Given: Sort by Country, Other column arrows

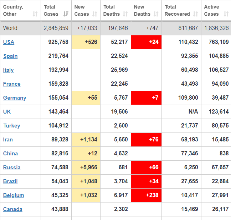Looking at the screenshot, I should point(35,14).
